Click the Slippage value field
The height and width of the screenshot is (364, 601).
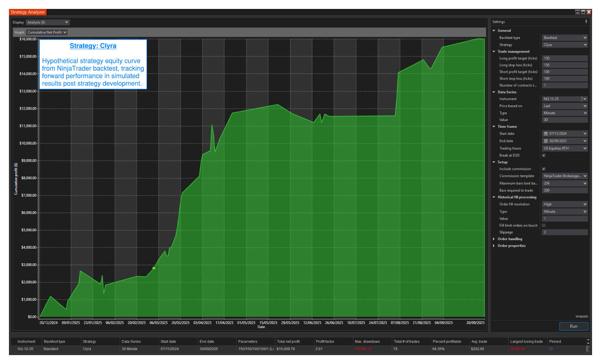(x=565, y=232)
